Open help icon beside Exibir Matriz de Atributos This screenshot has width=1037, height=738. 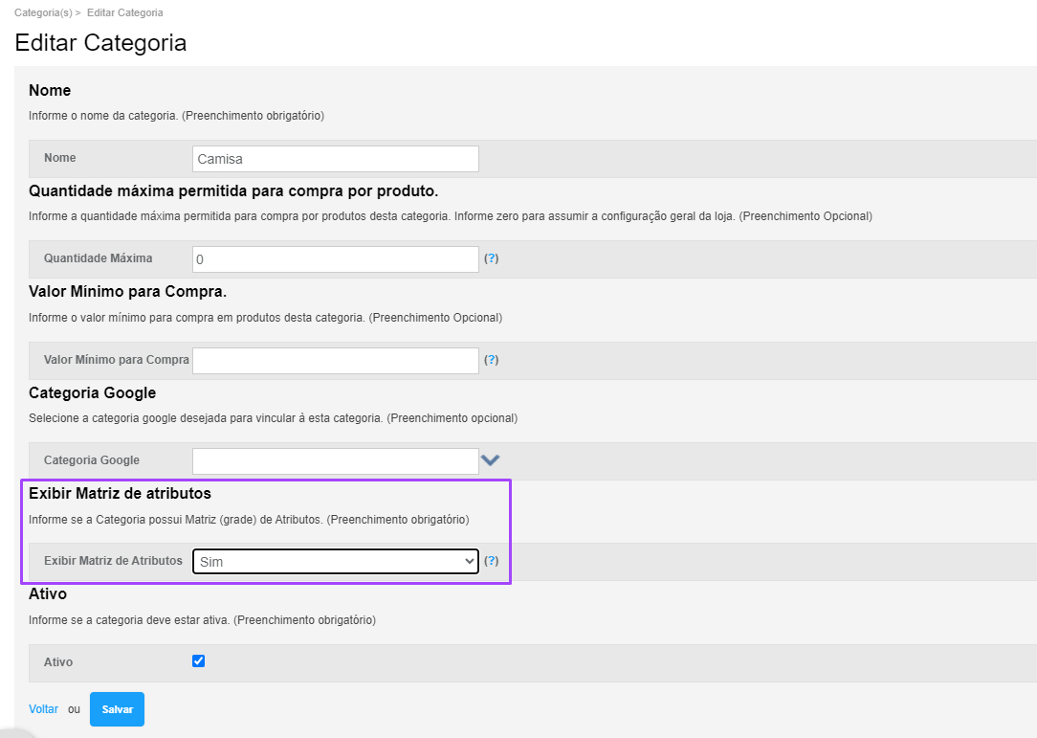[491, 561]
